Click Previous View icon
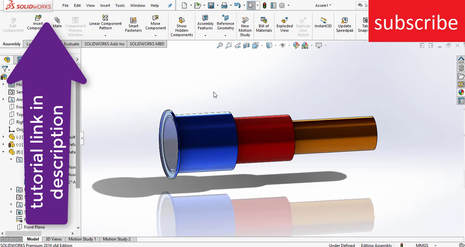465x247 pixels. [238, 45]
